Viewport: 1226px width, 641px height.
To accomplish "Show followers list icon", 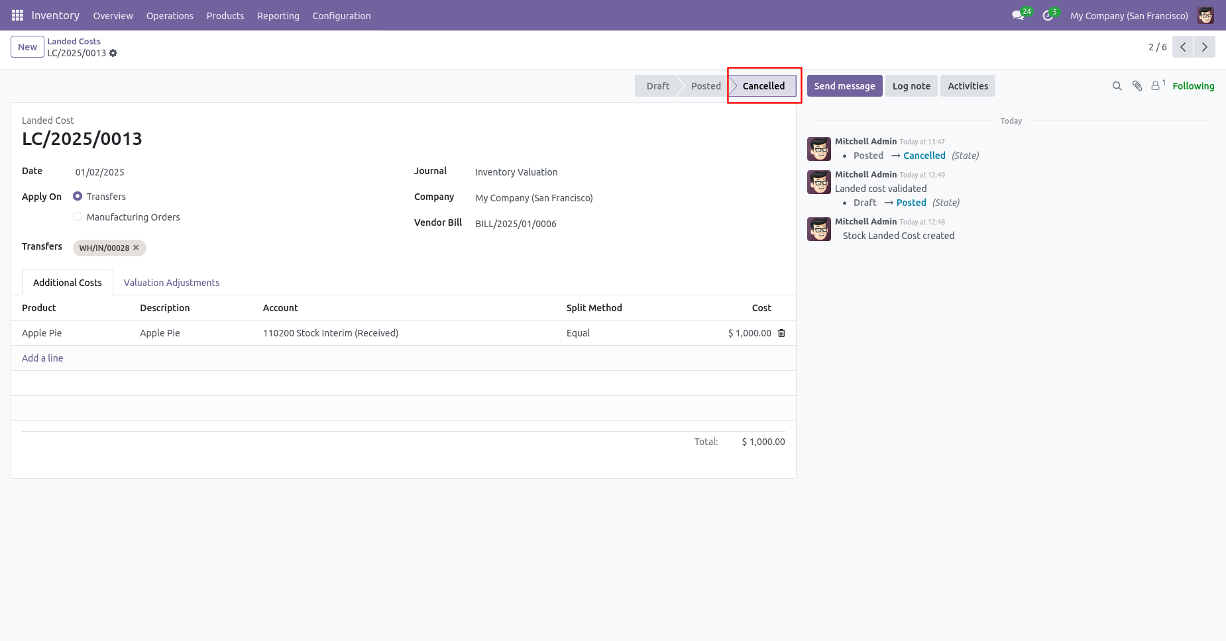I will [x=1158, y=85].
